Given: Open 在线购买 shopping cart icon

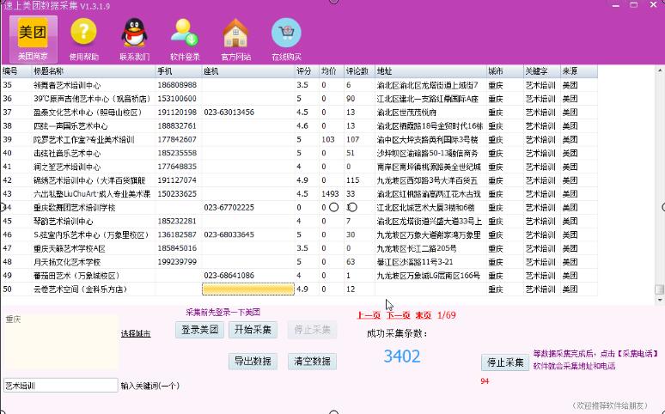Looking at the screenshot, I should [286, 39].
